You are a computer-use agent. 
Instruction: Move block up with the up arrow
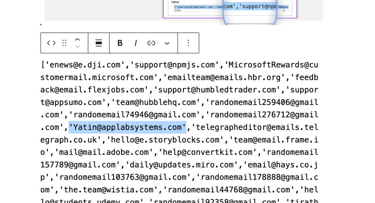pyautogui.click(x=77, y=40)
